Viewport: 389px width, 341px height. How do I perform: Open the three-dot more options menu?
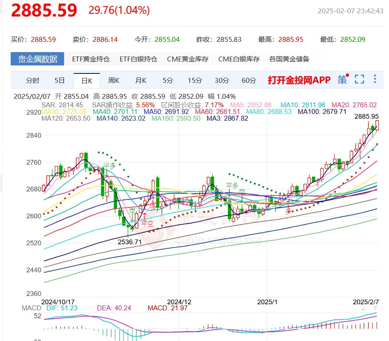click(375, 79)
